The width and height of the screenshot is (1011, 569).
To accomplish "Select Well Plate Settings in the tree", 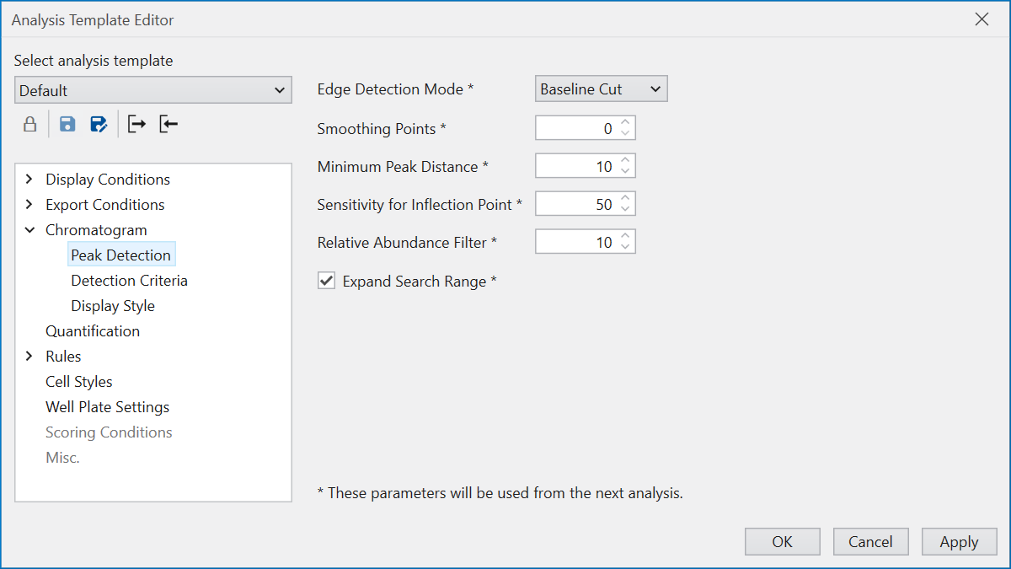I will click(x=107, y=407).
